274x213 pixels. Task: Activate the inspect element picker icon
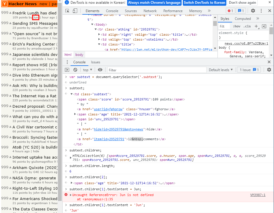67,11
